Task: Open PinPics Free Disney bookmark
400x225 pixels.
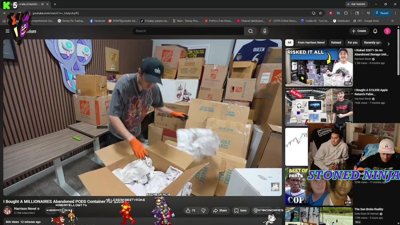Action: 218,21
